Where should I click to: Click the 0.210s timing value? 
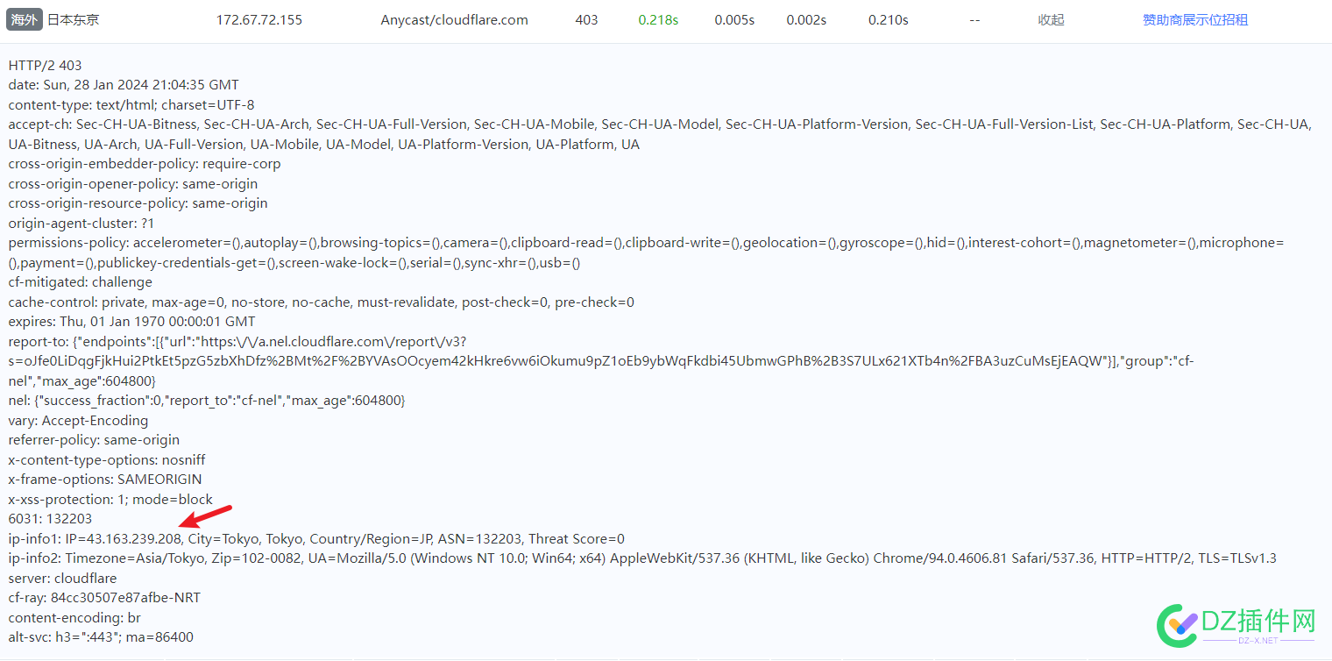click(x=889, y=19)
